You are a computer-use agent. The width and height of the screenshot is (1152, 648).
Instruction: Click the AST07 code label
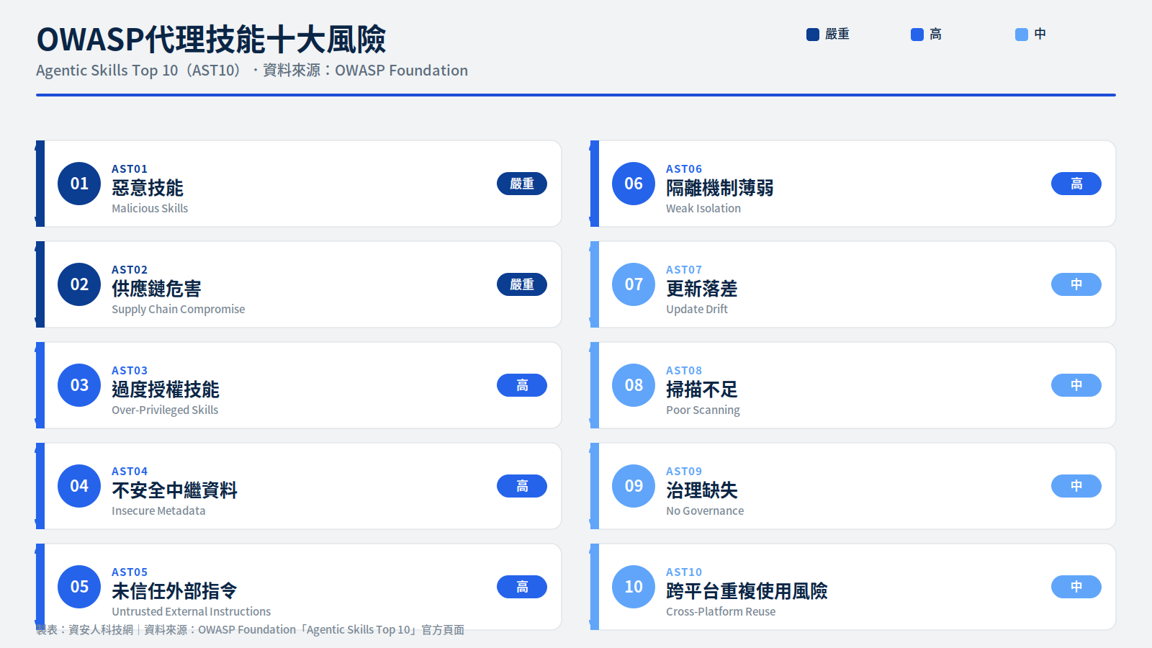click(x=684, y=270)
